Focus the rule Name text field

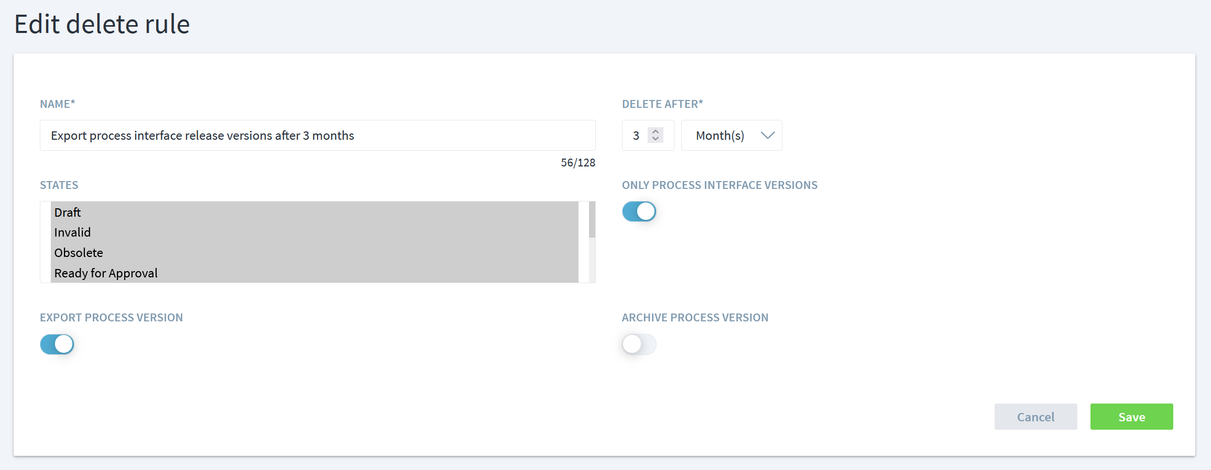[317, 136]
